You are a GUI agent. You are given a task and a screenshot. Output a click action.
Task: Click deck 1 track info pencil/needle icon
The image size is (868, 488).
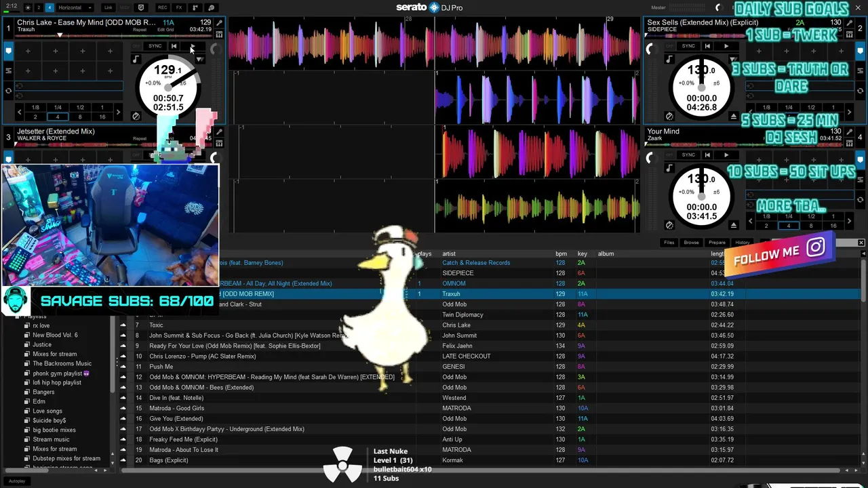tap(219, 22)
